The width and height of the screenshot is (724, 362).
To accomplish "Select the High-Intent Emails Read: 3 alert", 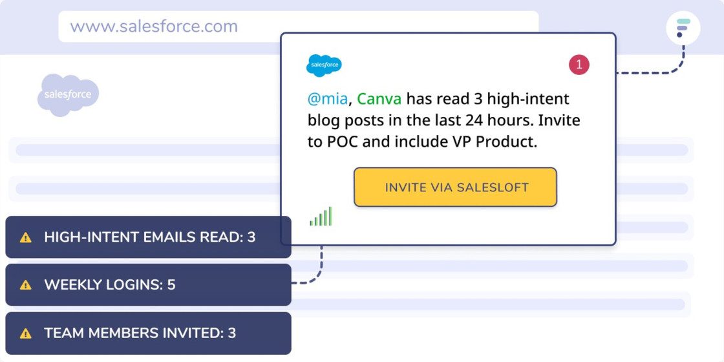I will tap(149, 237).
